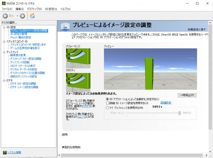This screenshot has width=213, height=158.
Task: Select マイ プレファレンスを使用する radio
Action: [107, 108]
